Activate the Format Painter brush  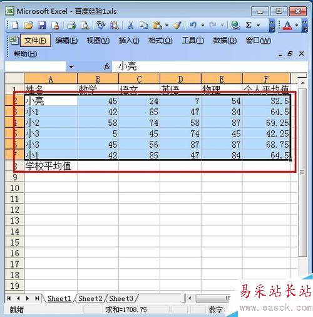click(x=177, y=26)
